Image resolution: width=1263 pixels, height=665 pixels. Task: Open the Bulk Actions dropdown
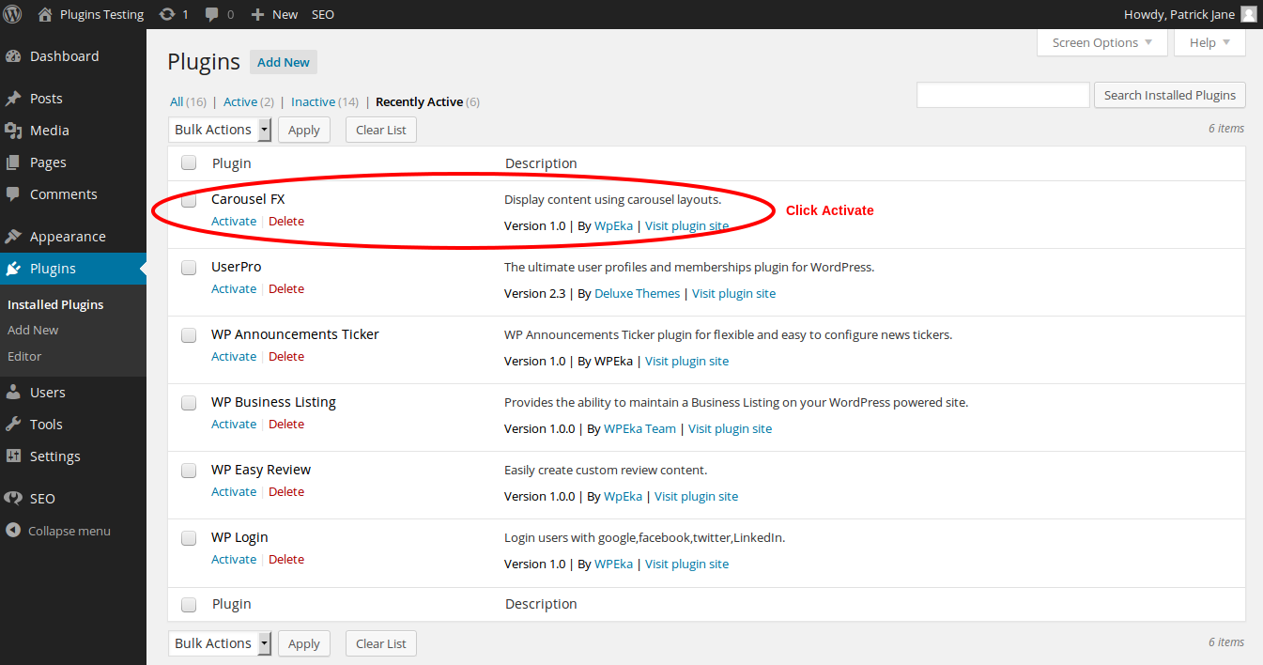coord(220,129)
